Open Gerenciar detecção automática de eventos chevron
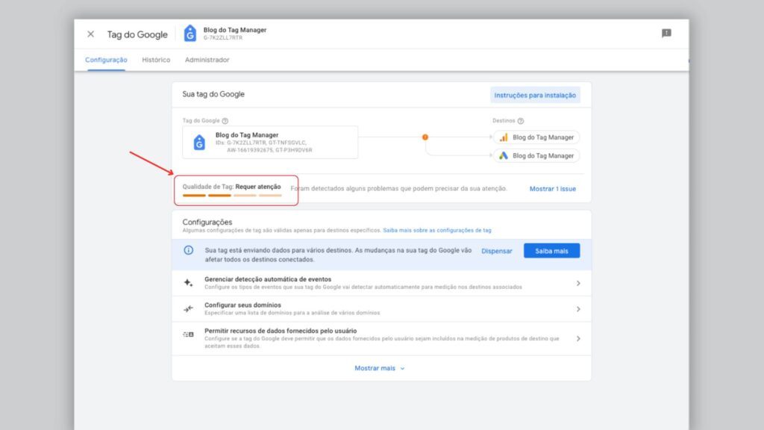The width and height of the screenshot is (764, 430). pos(578,283)
